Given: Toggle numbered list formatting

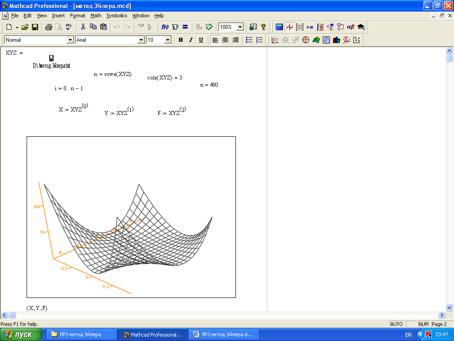Looking at the screenshot, I should [259, 40].
